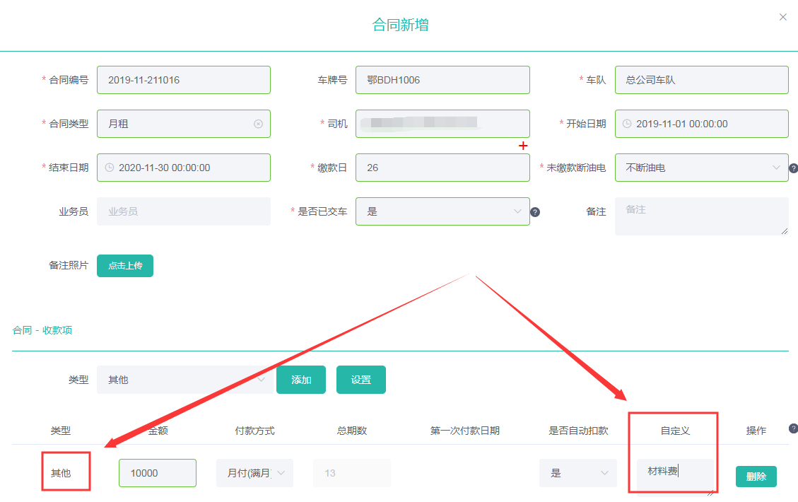Click the 合同编号 input field

click(184, 80)
